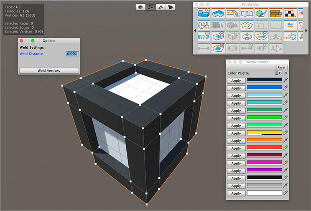Viewport: 311px width, 211px height.
Task: Apply the red vertex color
Action: pos(236,148)
